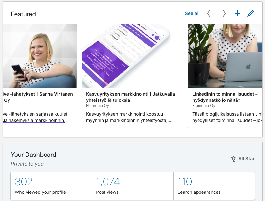Click the All Star label text
This screenshot has width=265, height=201.
246,159
